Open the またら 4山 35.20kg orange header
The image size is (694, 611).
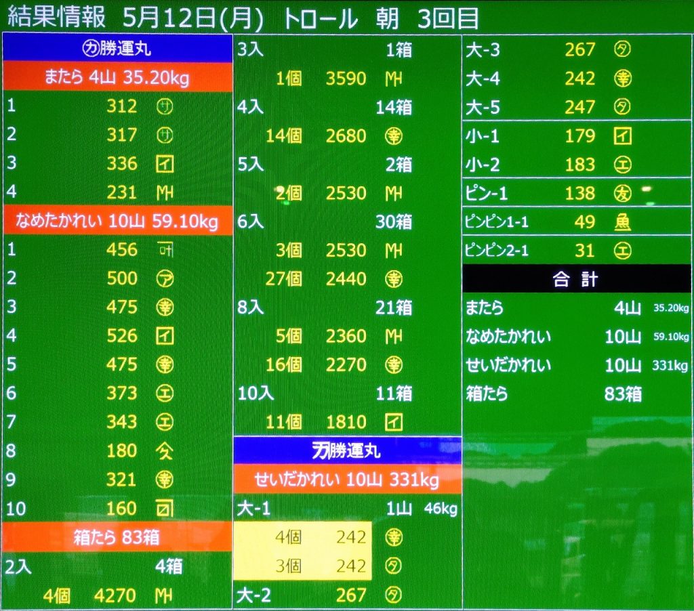click(x=117, y=78)
